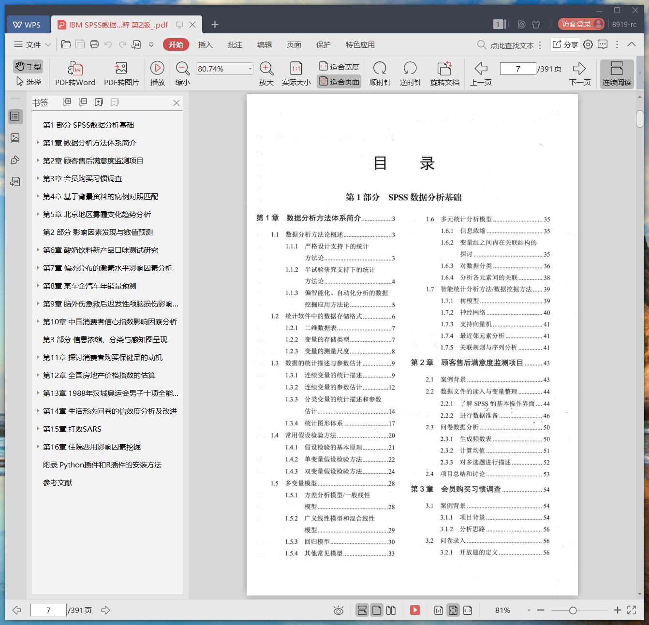
Task: Toggle 连续阅读 mode
Action: (x=617, y=74)
